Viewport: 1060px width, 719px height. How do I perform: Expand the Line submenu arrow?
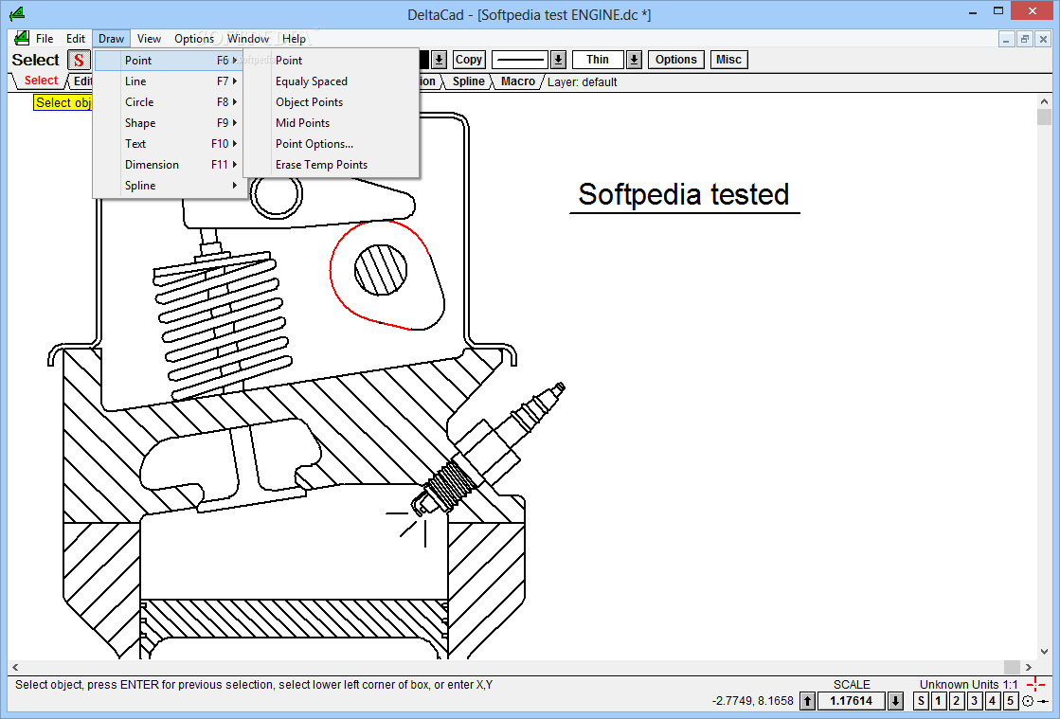click(x=235, y=81)
